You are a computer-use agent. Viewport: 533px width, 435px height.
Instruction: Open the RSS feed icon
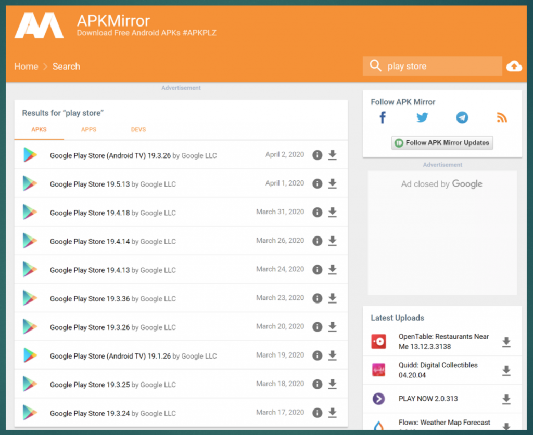click(502, 118)
